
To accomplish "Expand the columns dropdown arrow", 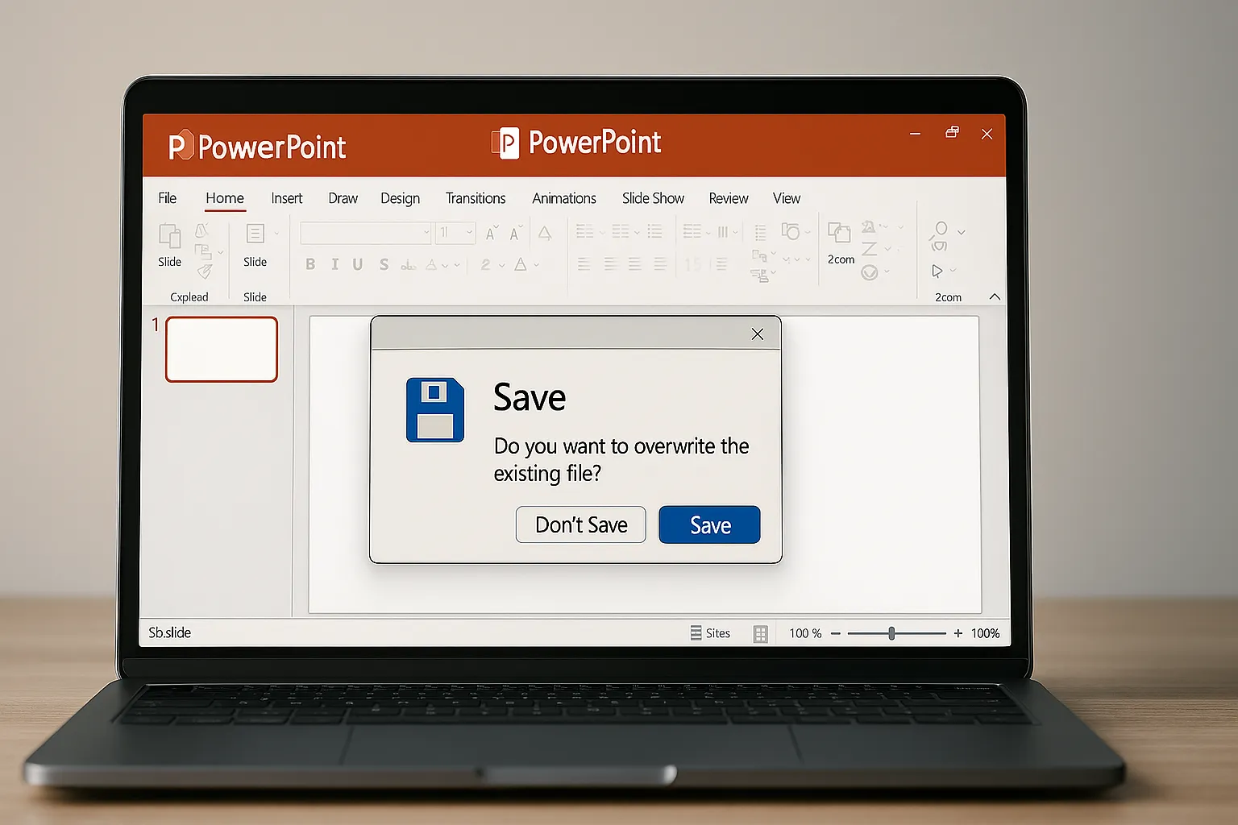I will (x=735, y=232).
